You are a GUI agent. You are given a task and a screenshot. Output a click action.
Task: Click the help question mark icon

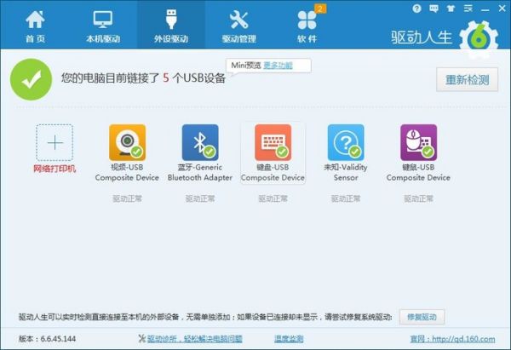[x=416, y=9]
